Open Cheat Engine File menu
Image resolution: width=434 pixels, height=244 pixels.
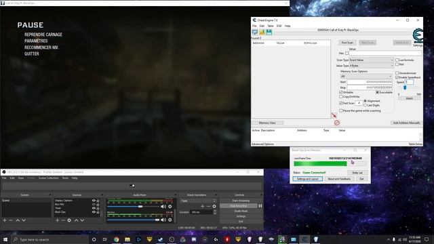coord(254,26)
